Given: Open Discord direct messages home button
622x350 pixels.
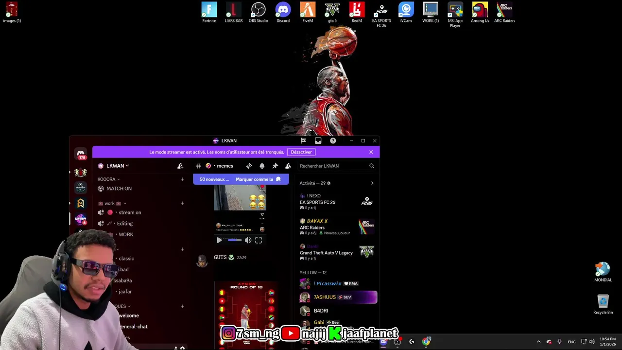Looking at the screenshot, I should (81, 154).
